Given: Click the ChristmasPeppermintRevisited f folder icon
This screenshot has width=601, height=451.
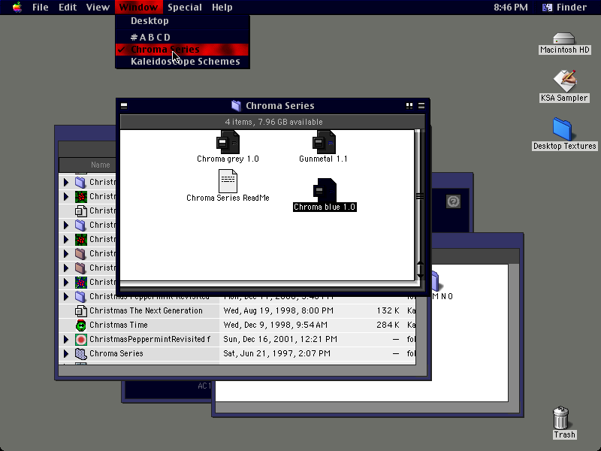Looking at the screenshot, I should tap(81, 340).
